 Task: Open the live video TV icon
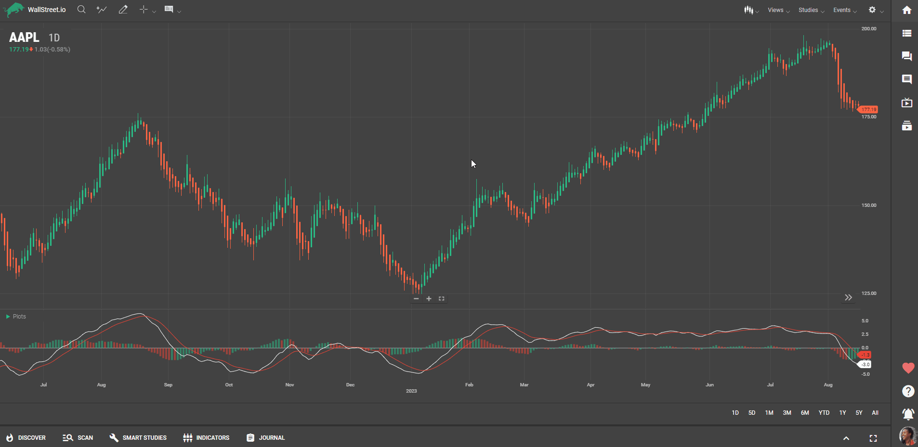click(x=906, y=102)
